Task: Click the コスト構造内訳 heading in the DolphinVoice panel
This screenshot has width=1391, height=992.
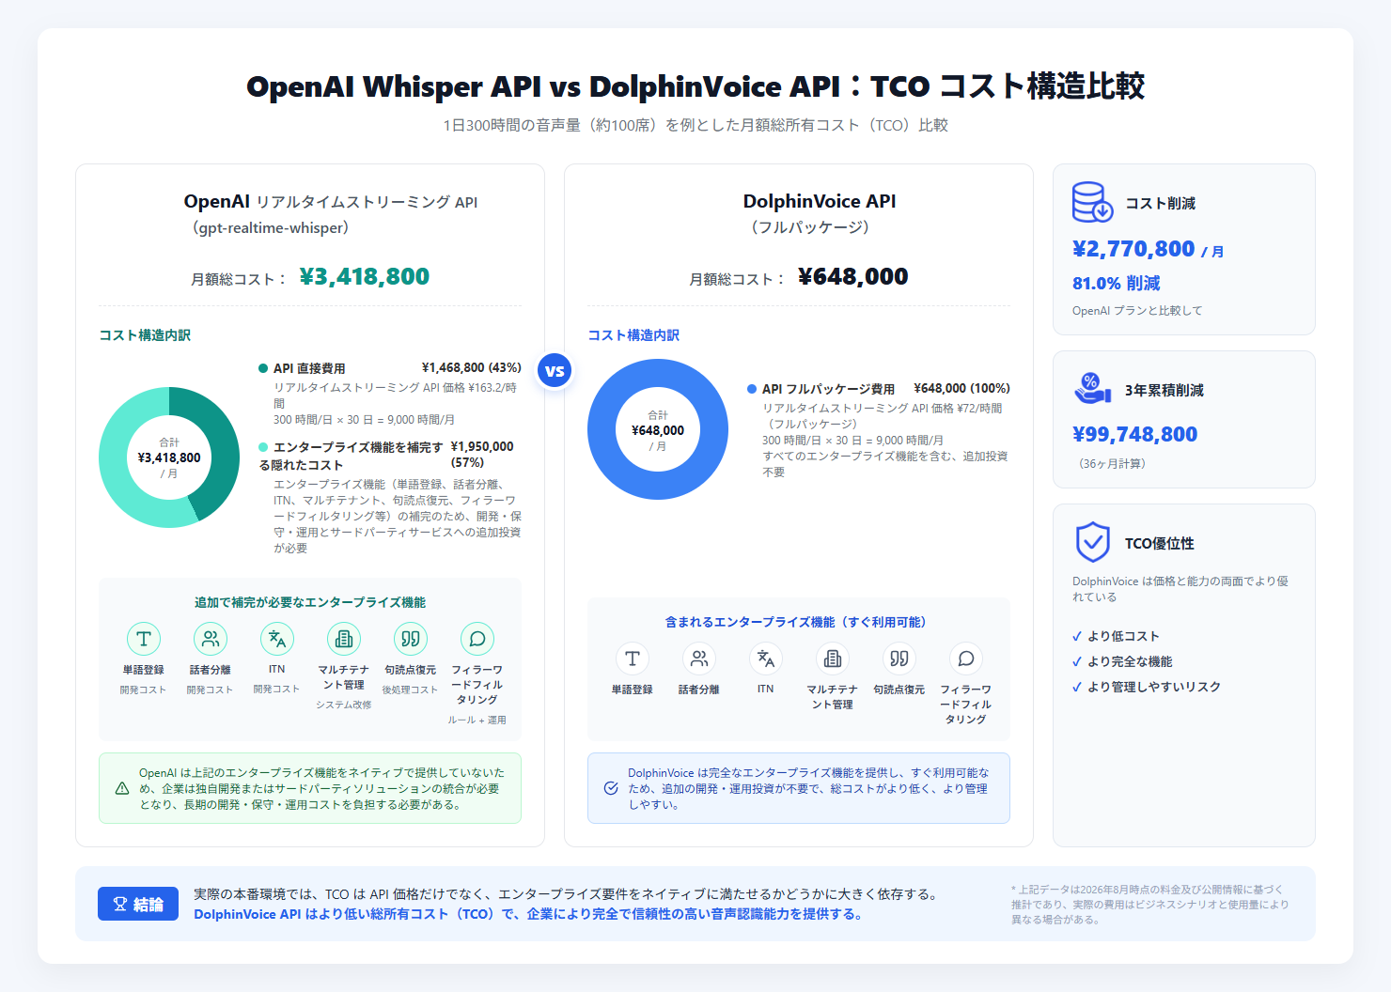Action: pos(633,335)
